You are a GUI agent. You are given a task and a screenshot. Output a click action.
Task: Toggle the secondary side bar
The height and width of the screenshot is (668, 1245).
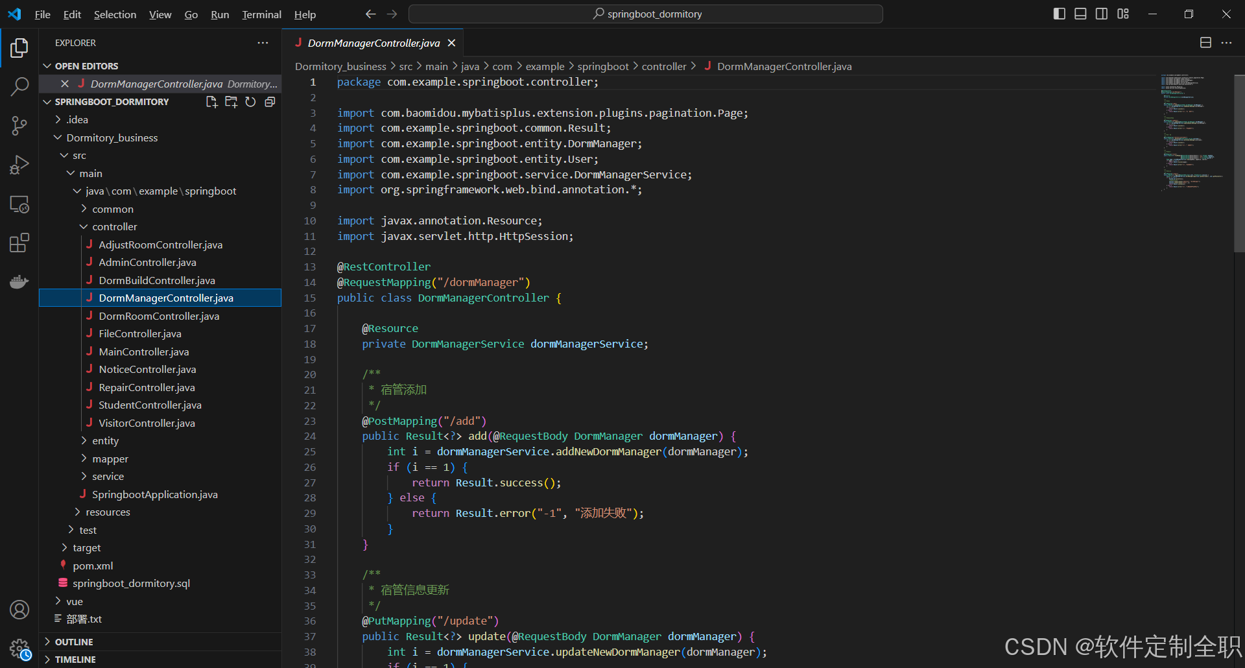pyautogui.click(x=1102, y=14)
